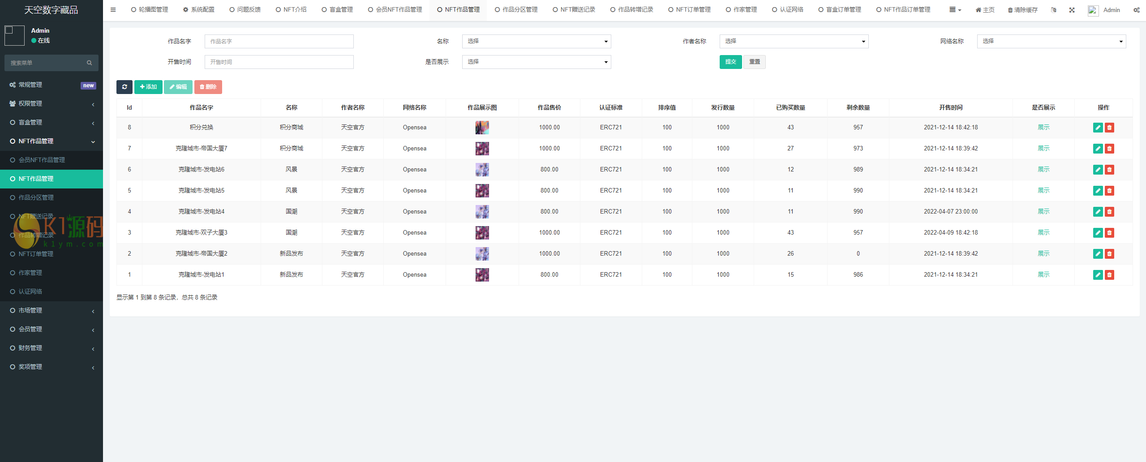Image resolution: width=1146 pixels, height=462 pixels.
Task: Toggle the sidebar hamburger menu icon
Action: pos(113,9)
